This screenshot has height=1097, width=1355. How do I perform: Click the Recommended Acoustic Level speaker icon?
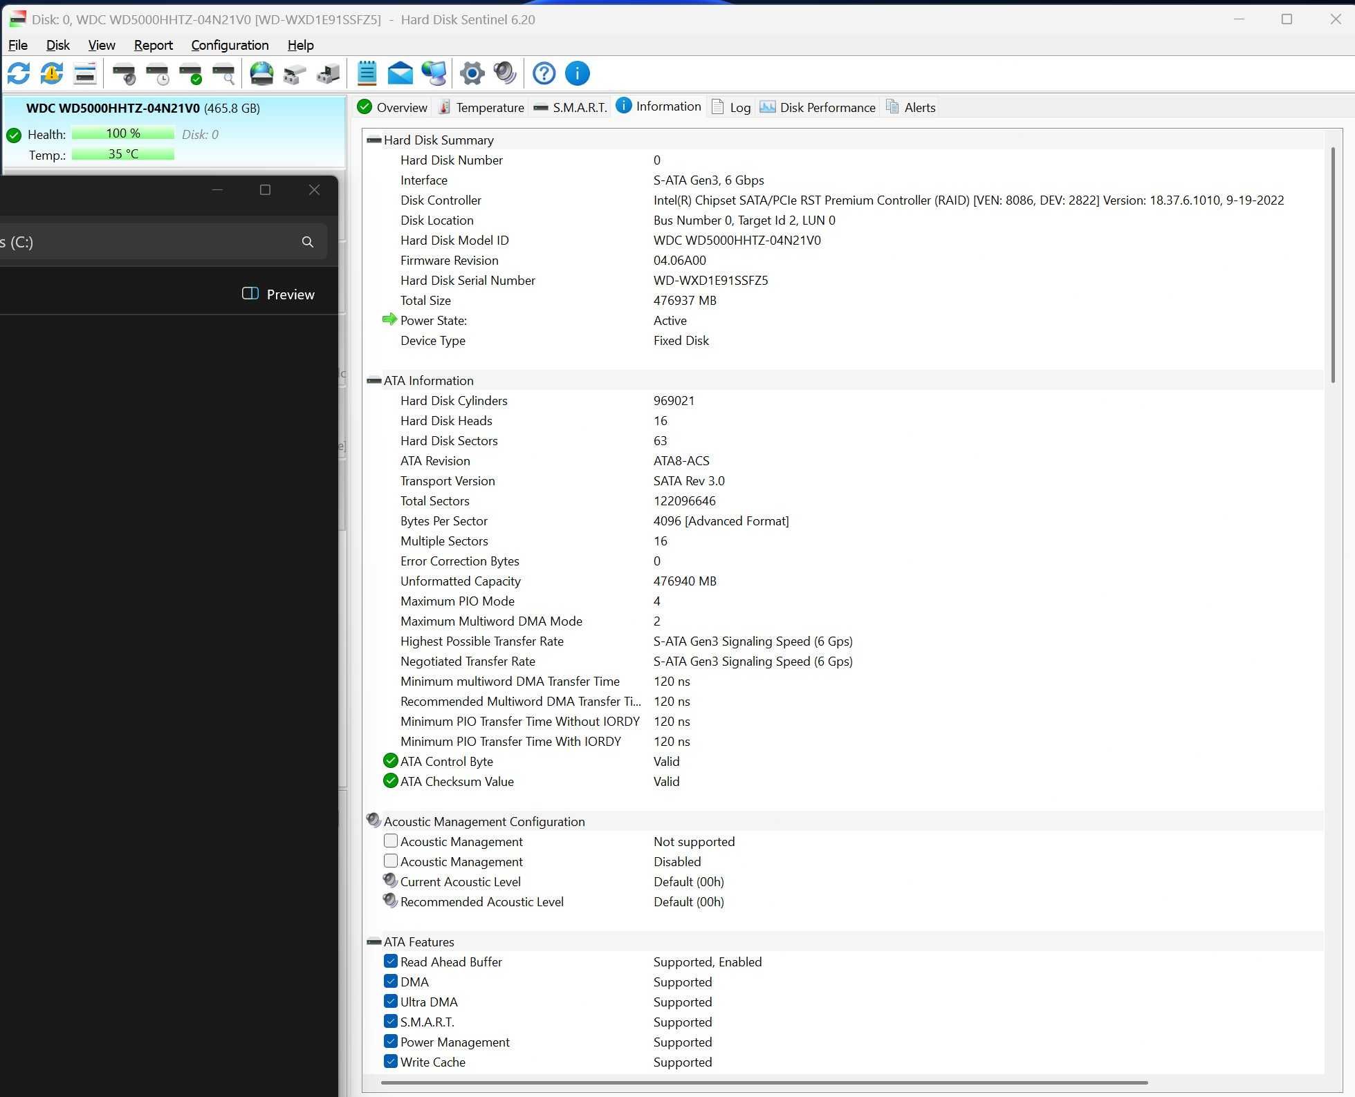390,901
